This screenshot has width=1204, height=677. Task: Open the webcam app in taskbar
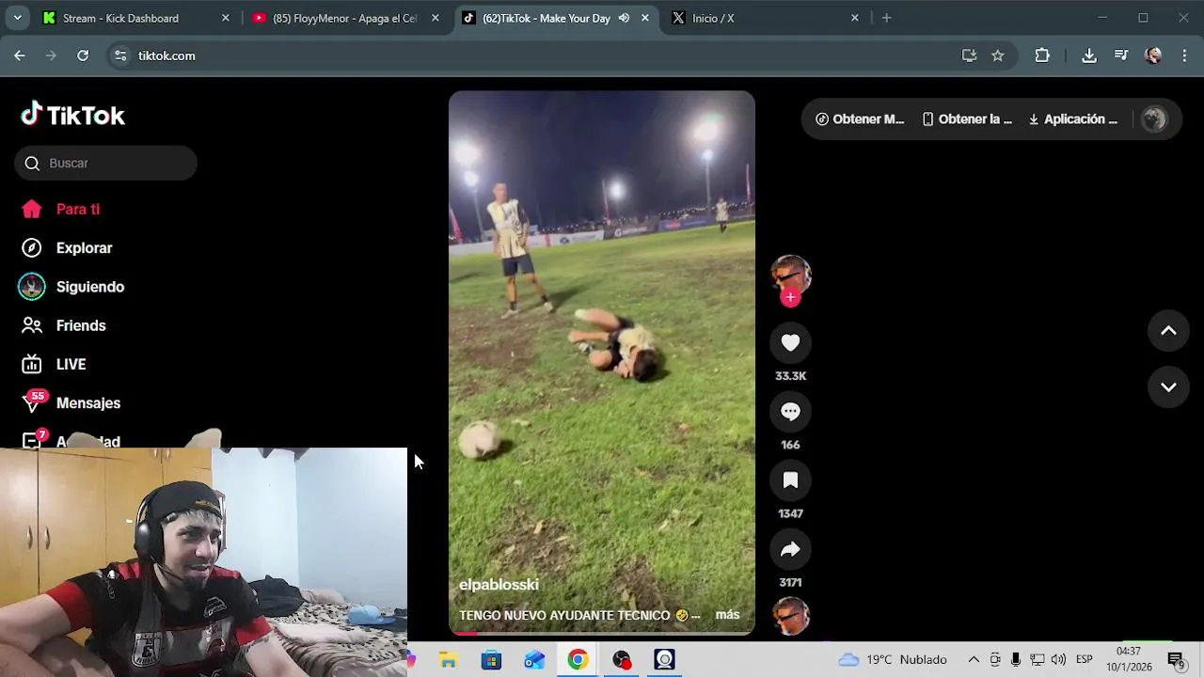(x=664, y=660)
